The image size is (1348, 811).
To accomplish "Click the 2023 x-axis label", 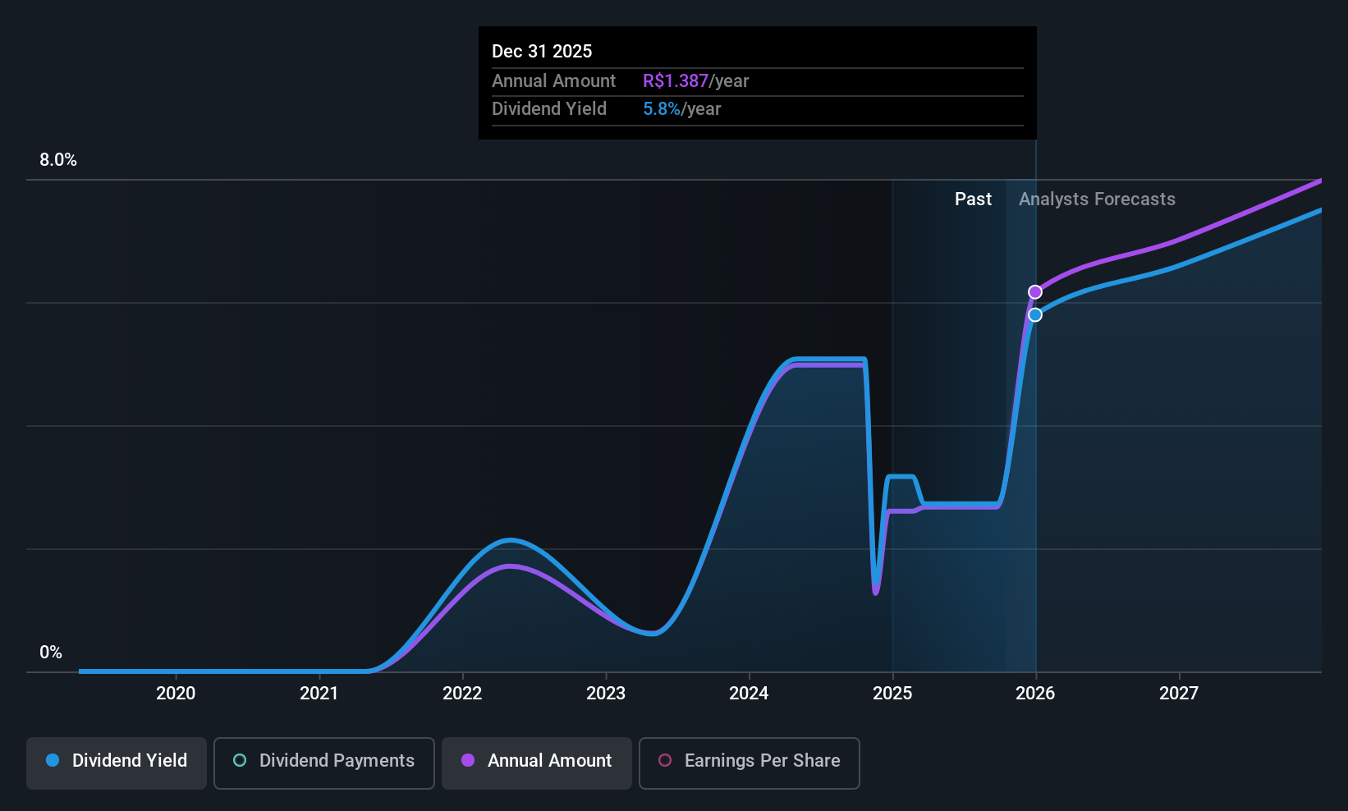I will (x=606, y=694).
